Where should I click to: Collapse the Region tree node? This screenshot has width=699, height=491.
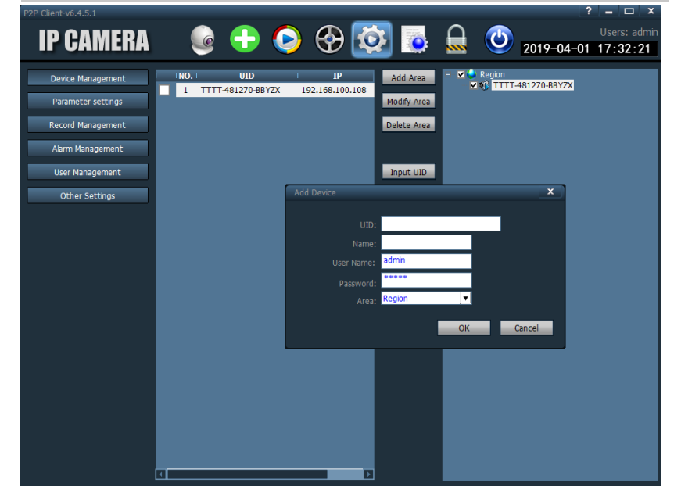[x=448, y=75]
